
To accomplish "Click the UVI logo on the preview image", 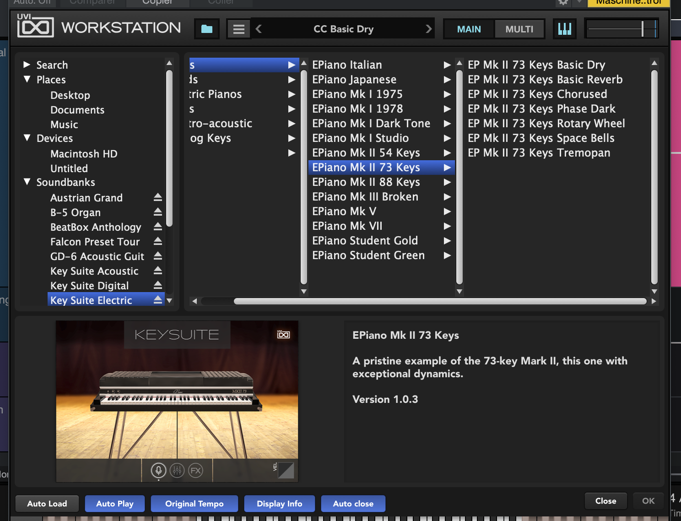I will tap(283, 334).
